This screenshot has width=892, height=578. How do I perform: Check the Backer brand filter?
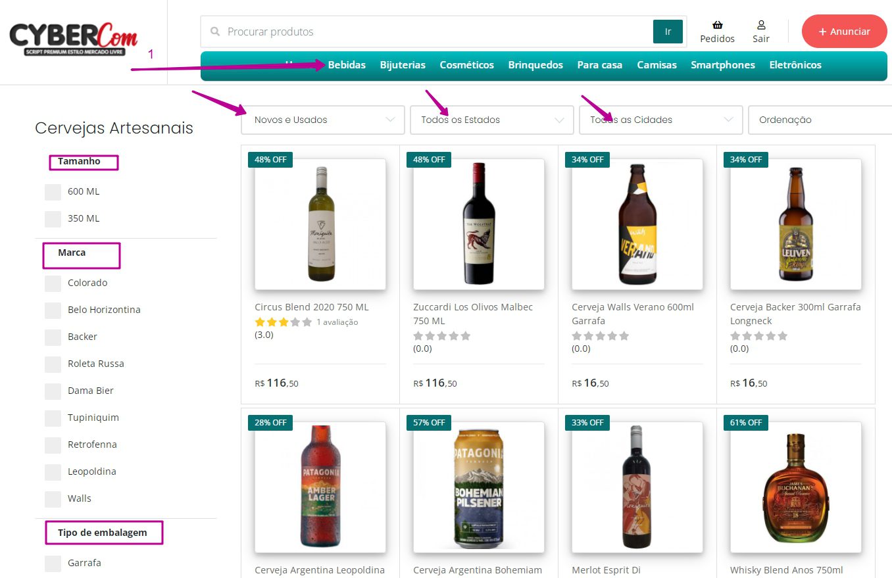click(x=53, y=337)
